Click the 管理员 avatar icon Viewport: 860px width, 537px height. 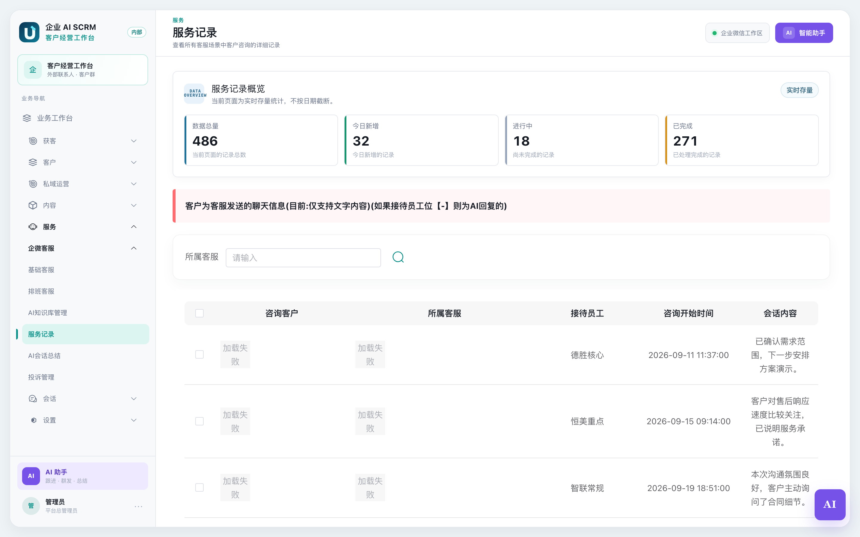tap(31, 506)
